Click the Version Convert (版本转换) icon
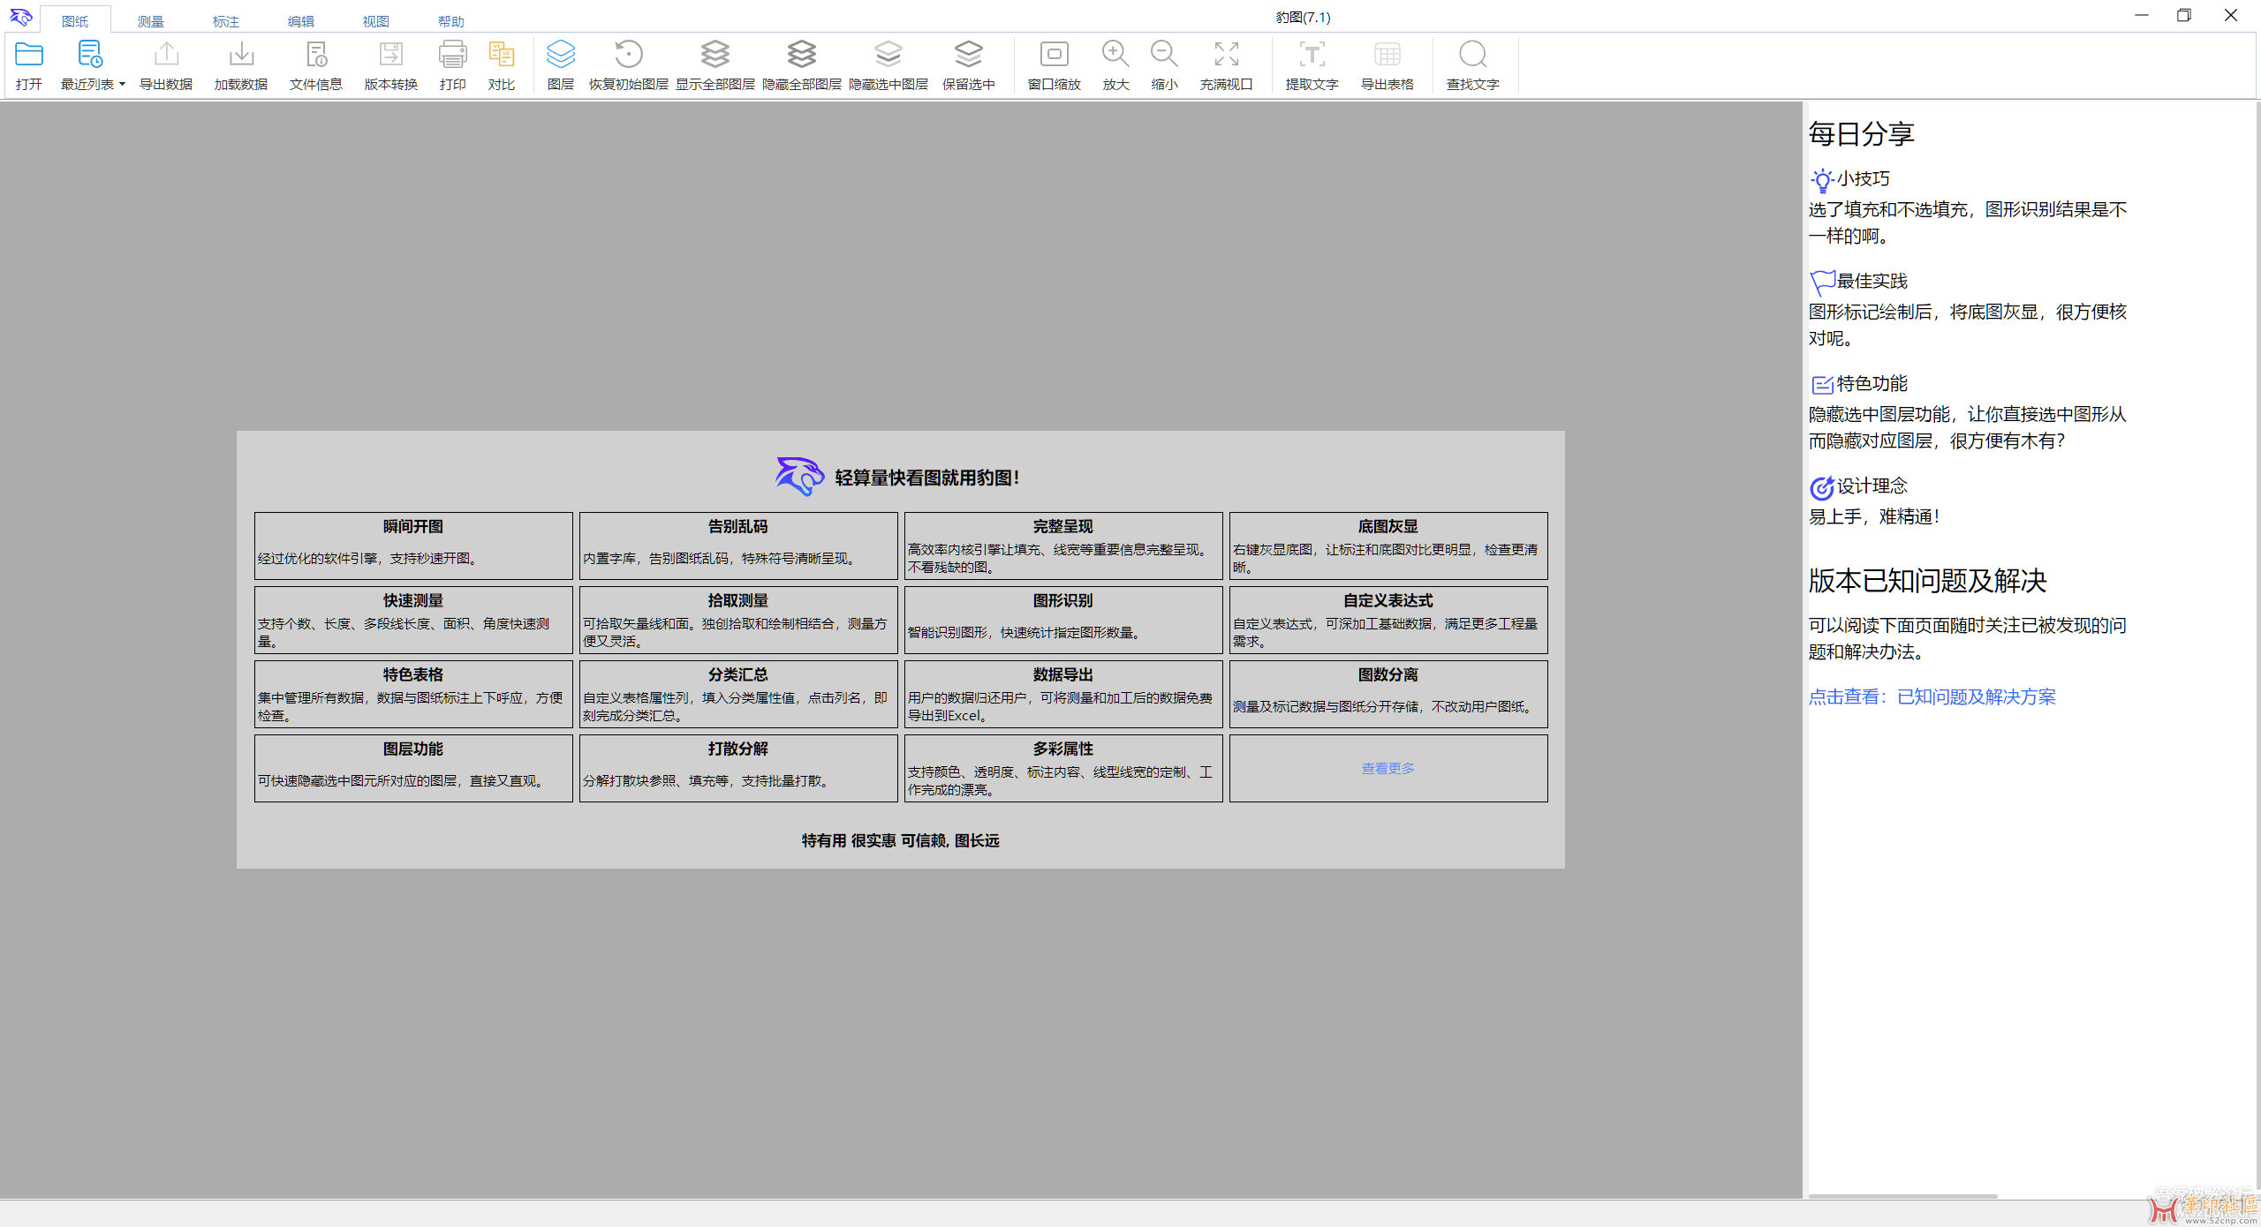Screen dimensions: 2261x1227 (390, 55)
